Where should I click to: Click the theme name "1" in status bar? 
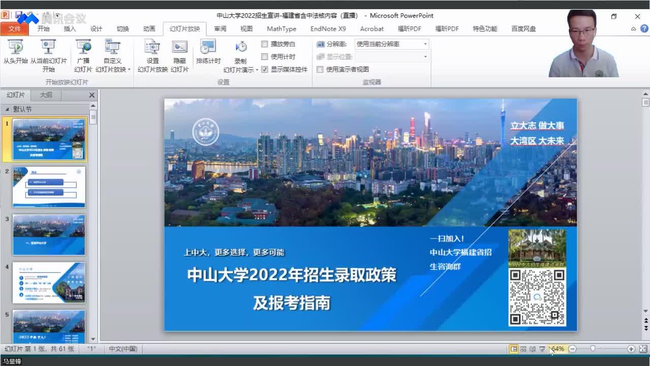click(x=91, y=349)
